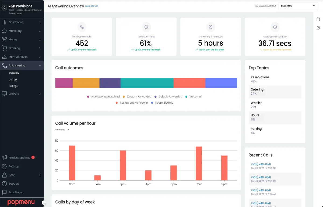
Task: Click the clock icon in Resolution Rate card
Action: click(146, 27)
